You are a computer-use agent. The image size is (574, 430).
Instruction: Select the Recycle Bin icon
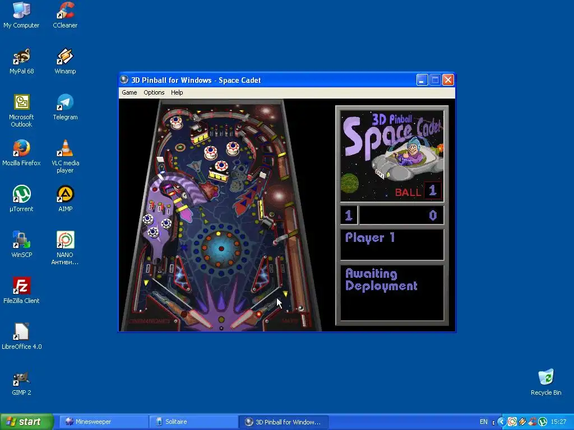546,382
